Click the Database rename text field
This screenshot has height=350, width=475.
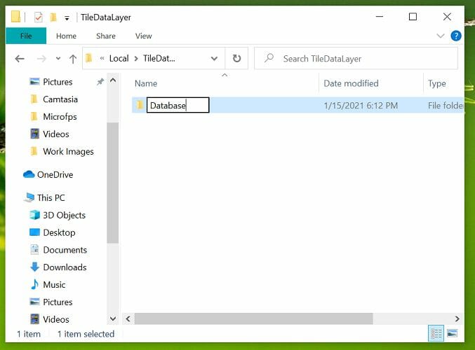(x=178, y=105)
